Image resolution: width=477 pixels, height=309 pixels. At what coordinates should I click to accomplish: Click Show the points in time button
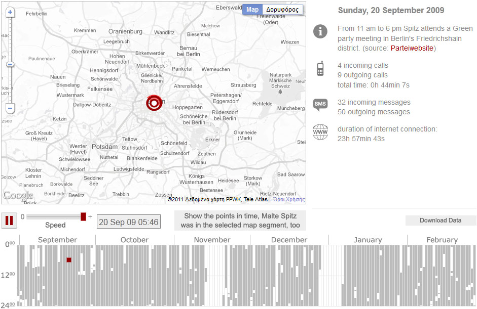pyautogui.click(x=240, y=220)
